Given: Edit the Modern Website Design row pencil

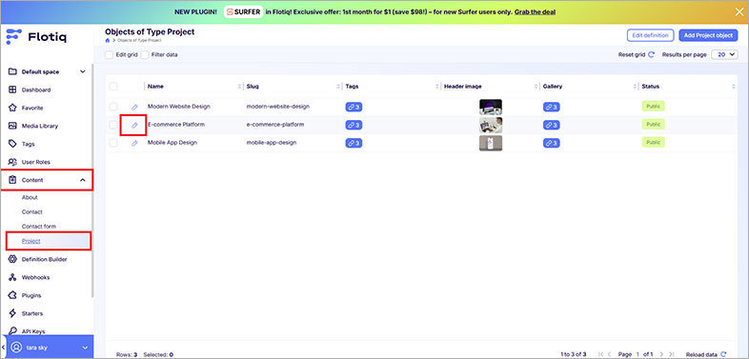Looking at the screenshot, I should pyautogui.click(x=134, y=107).
